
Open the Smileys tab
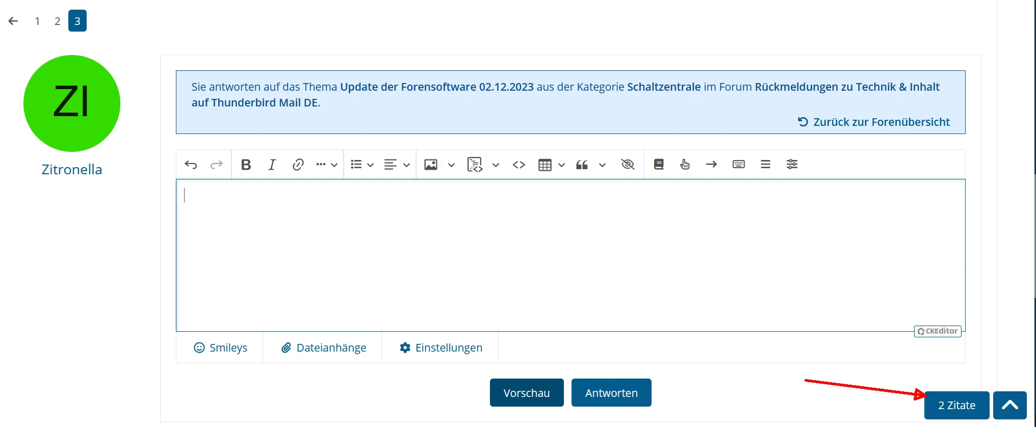(220, 348)
